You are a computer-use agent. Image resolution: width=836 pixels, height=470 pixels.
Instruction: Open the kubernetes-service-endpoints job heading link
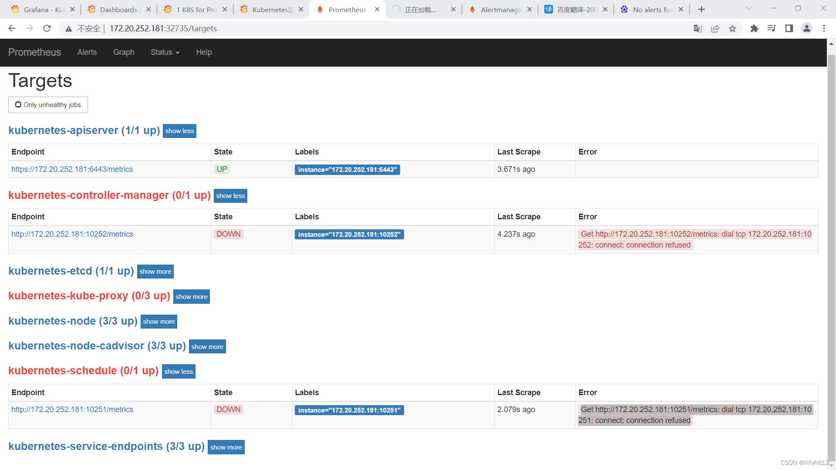106,446
